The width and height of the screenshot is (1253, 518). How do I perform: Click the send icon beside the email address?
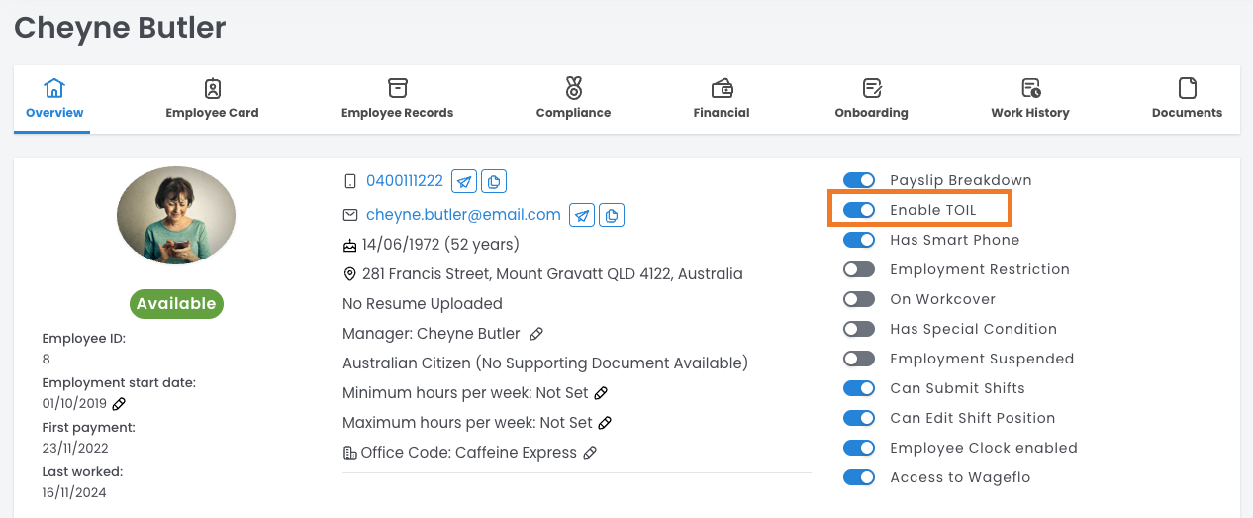coord(583,215)
